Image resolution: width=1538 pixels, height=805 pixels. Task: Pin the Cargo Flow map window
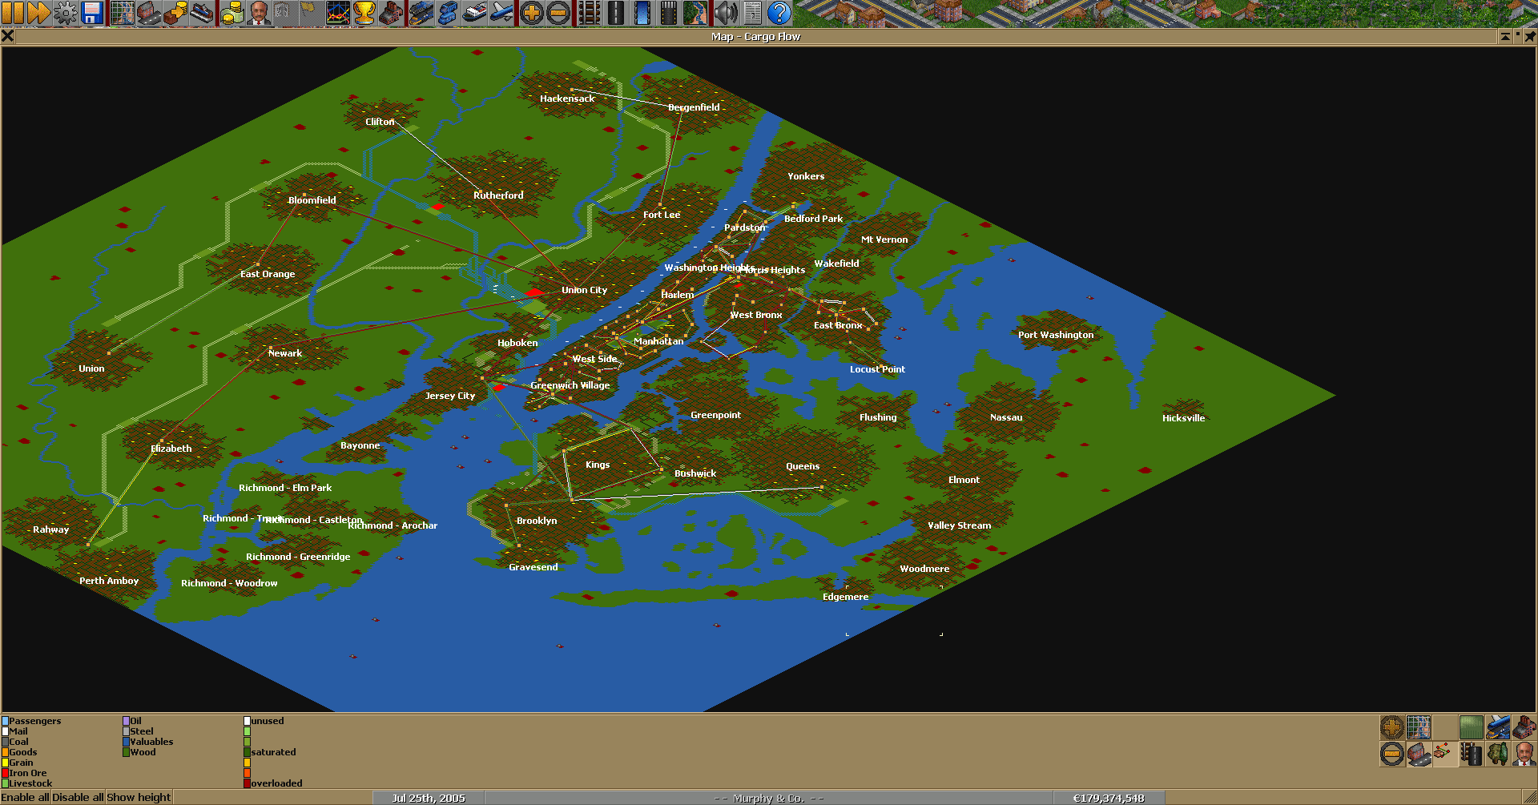(1530, 36)
